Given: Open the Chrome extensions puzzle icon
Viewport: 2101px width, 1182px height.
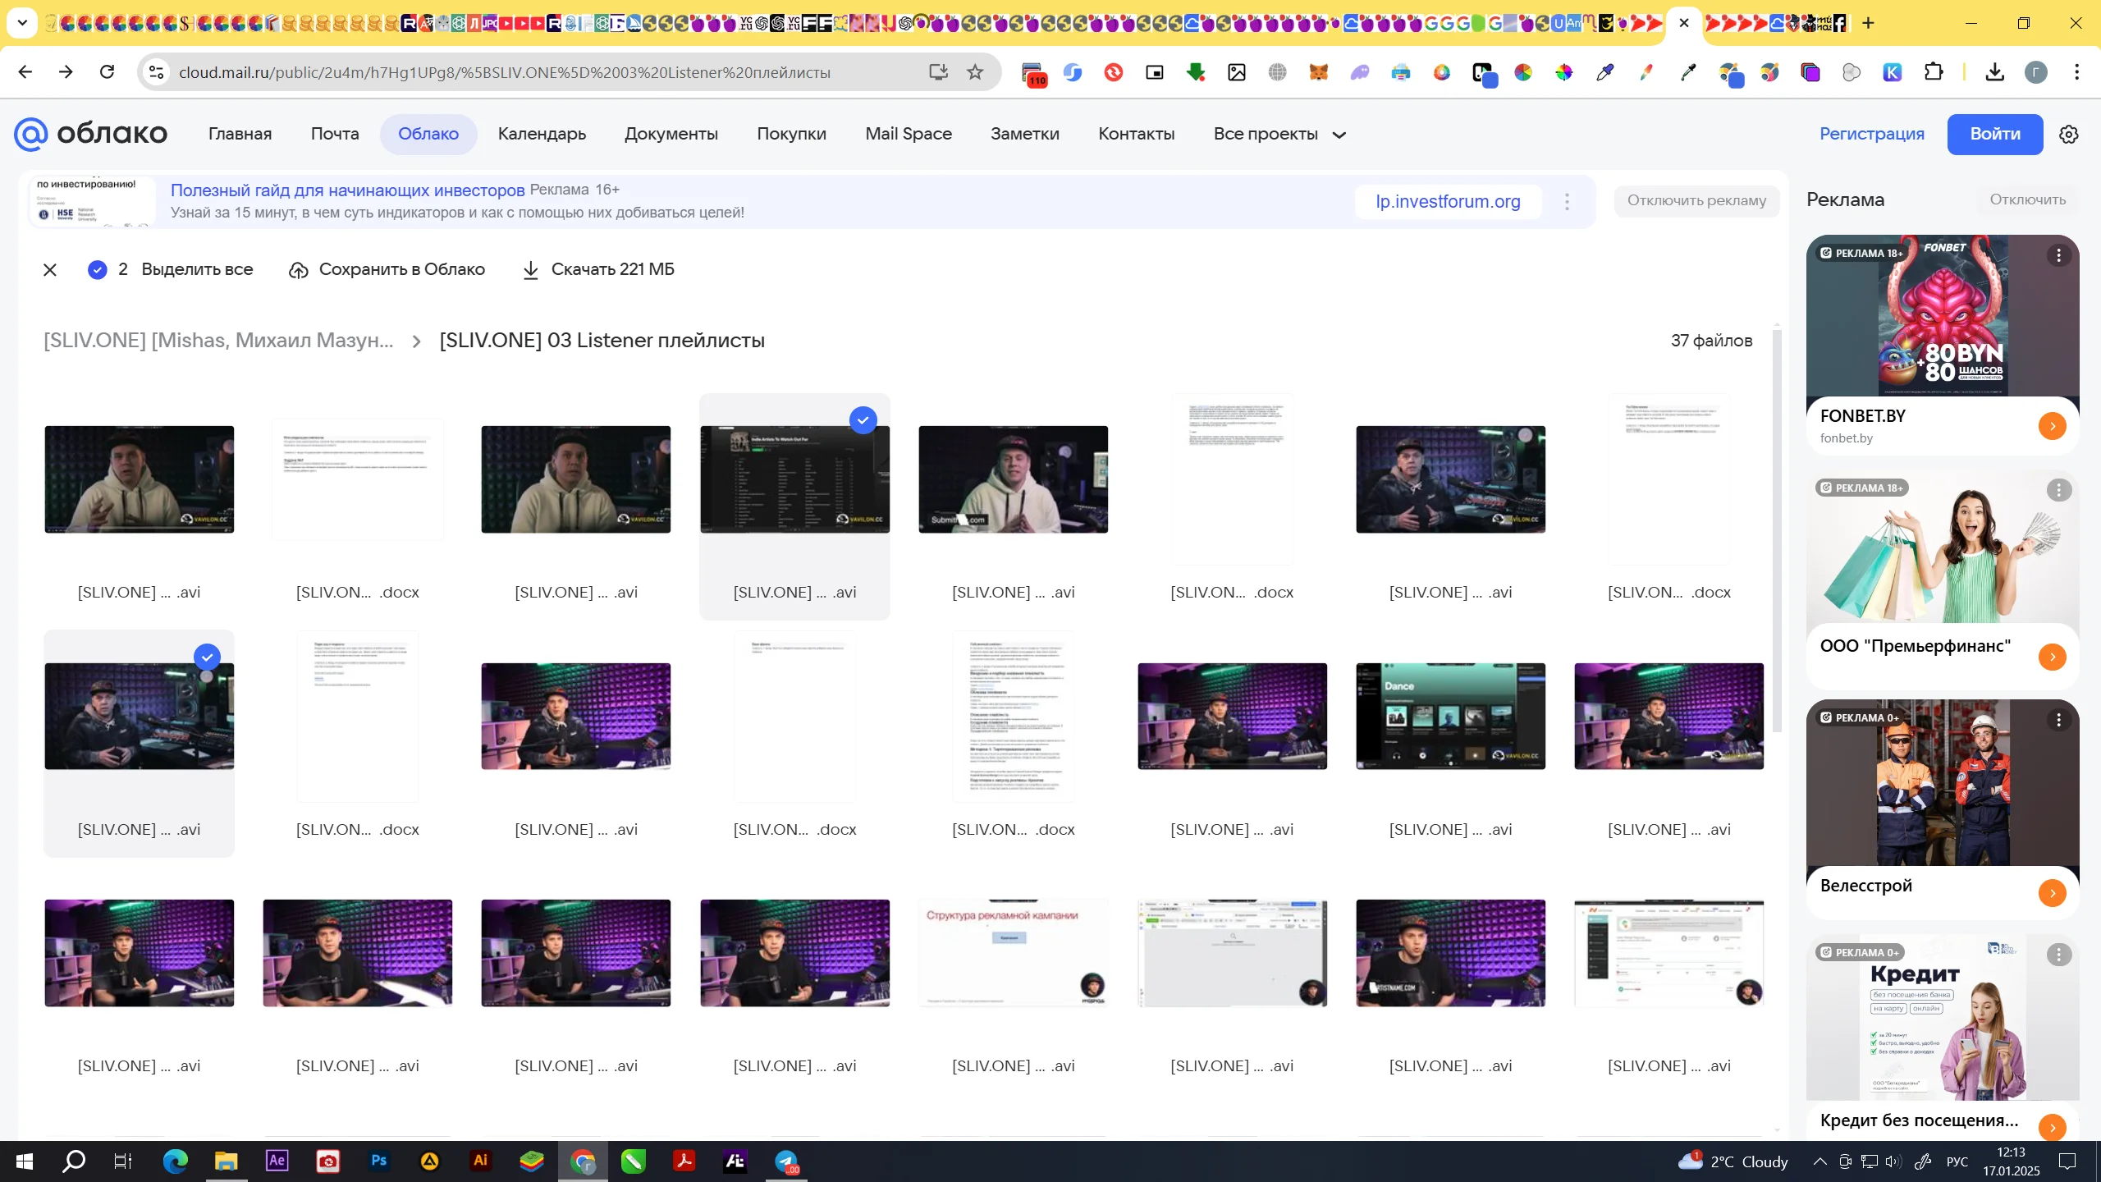Looking at the screenshot, I should pos(1934,72).
